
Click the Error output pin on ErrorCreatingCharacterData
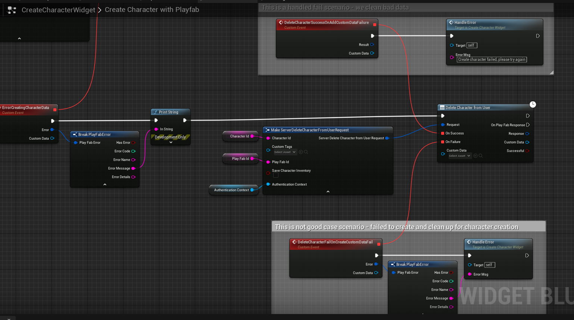52,130
